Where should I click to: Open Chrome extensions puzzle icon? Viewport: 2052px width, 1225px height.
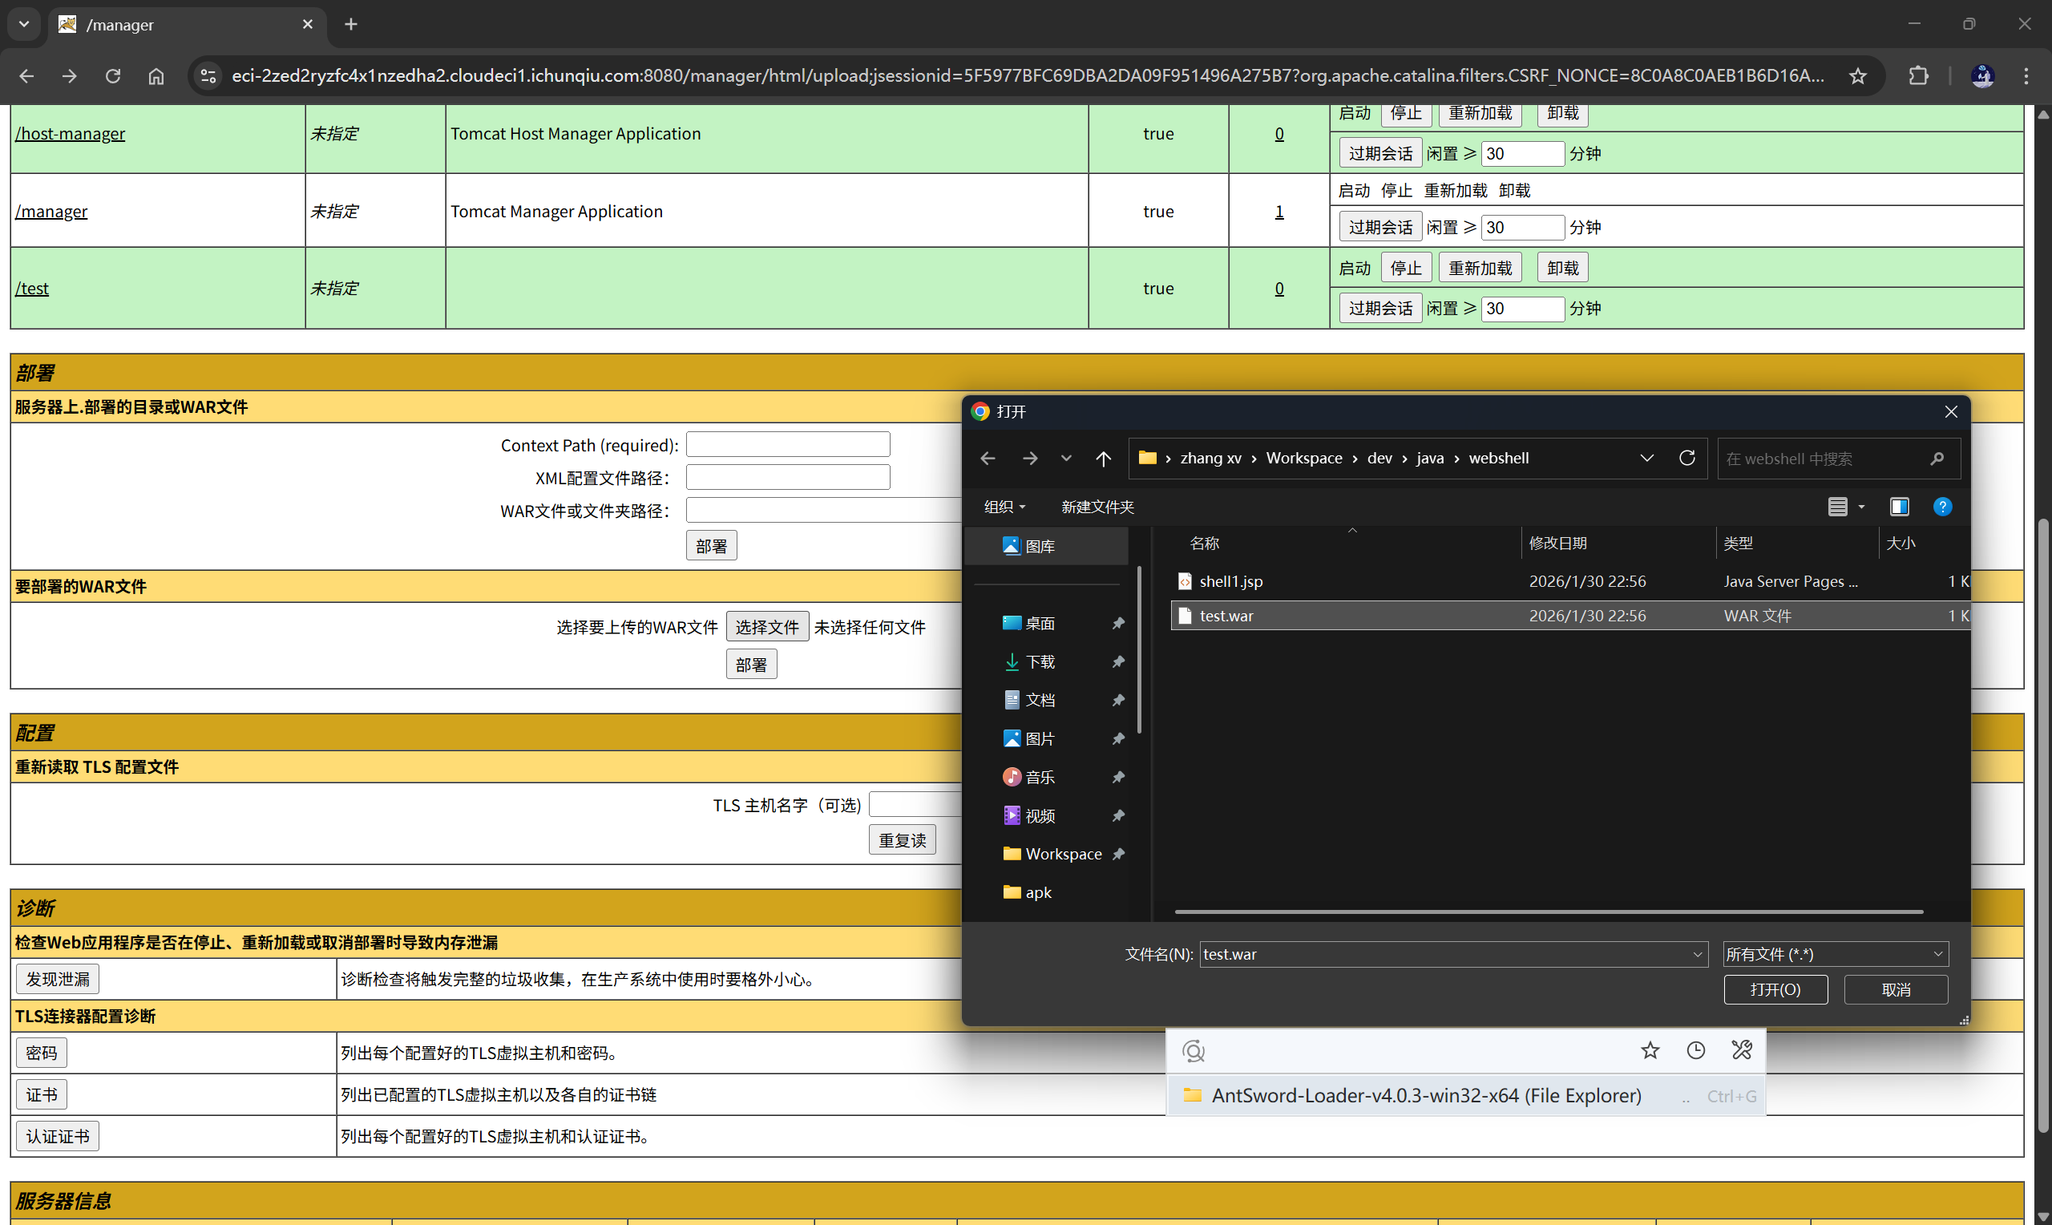point(1918,76)
